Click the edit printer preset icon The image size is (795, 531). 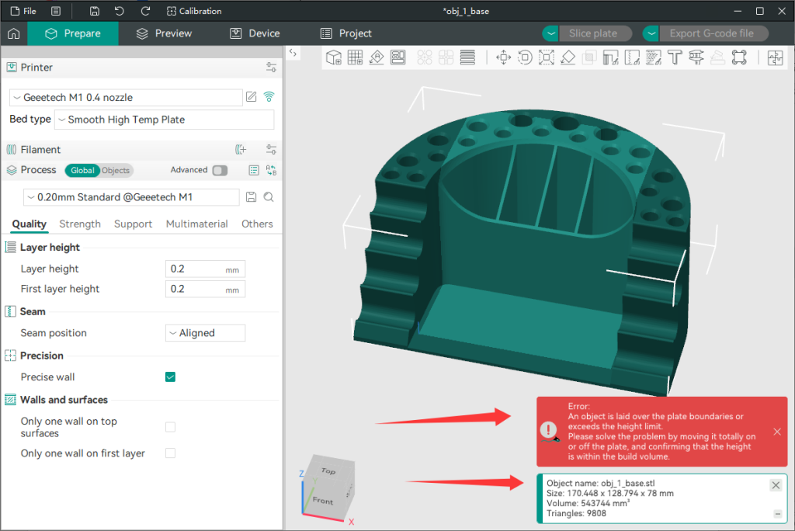[x=252, y=97]
